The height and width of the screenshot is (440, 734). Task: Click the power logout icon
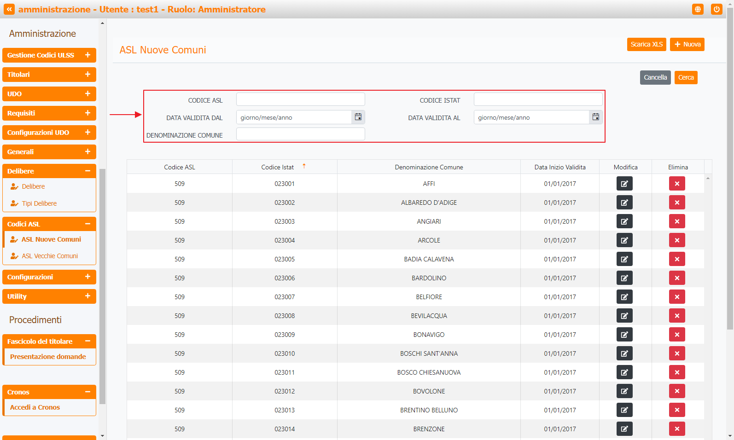tap(716, 9)
